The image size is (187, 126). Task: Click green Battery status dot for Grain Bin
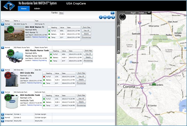(44, 80)
